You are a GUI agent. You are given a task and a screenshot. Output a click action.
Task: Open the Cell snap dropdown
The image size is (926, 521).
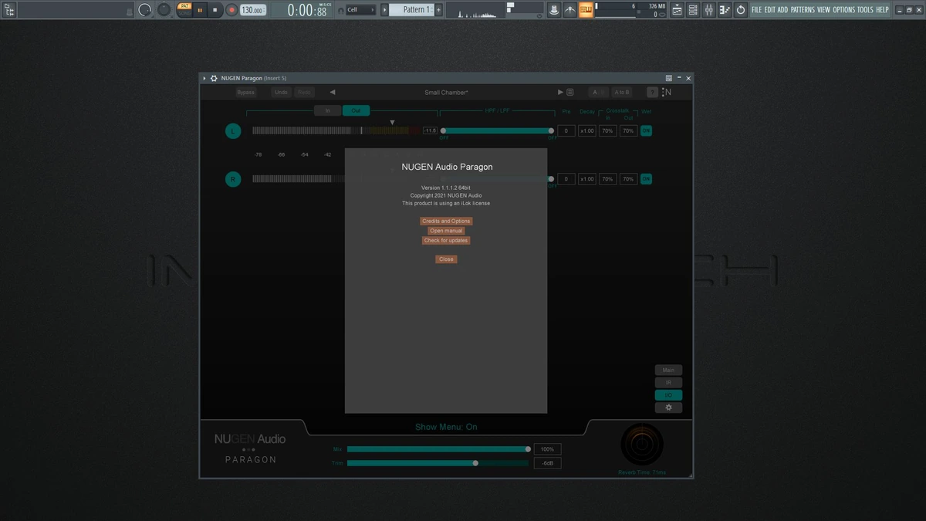coord(360,10)
